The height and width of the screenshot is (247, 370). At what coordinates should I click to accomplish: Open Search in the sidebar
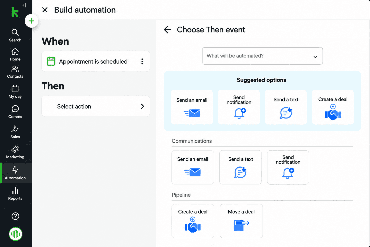15,35
